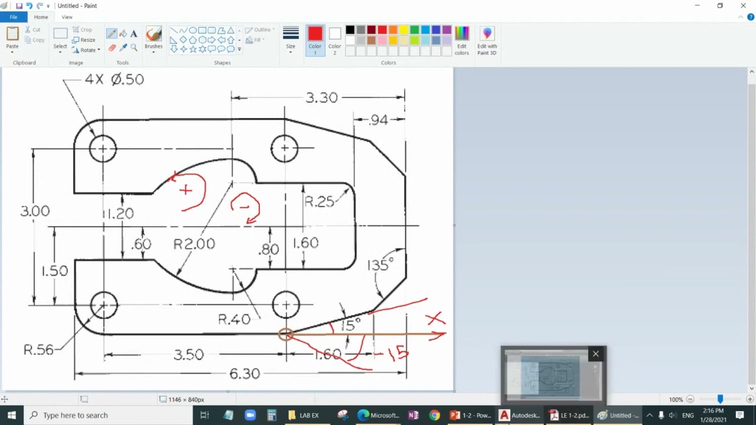Choose the Rounded rectangle shape

tap(211, 31)
